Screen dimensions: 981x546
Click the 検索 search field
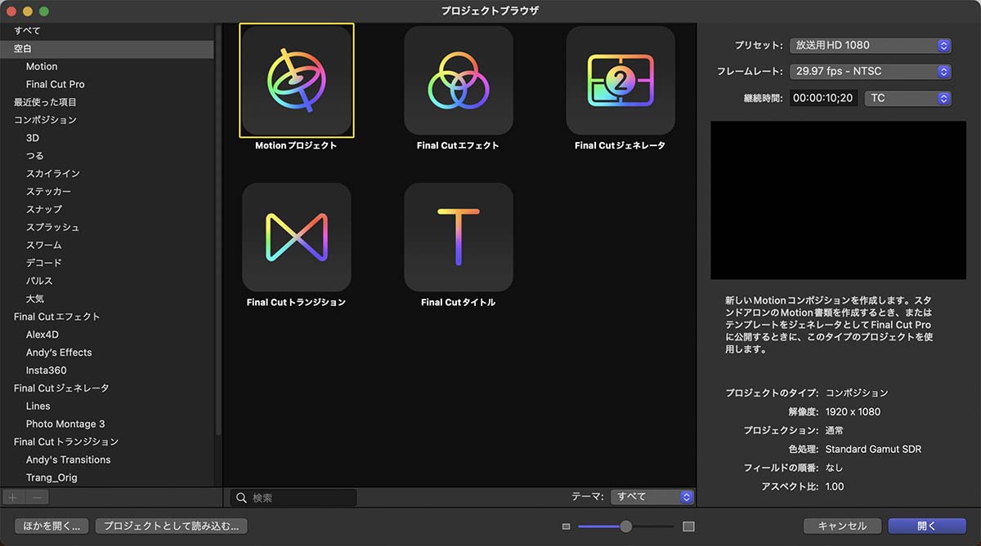293,497
